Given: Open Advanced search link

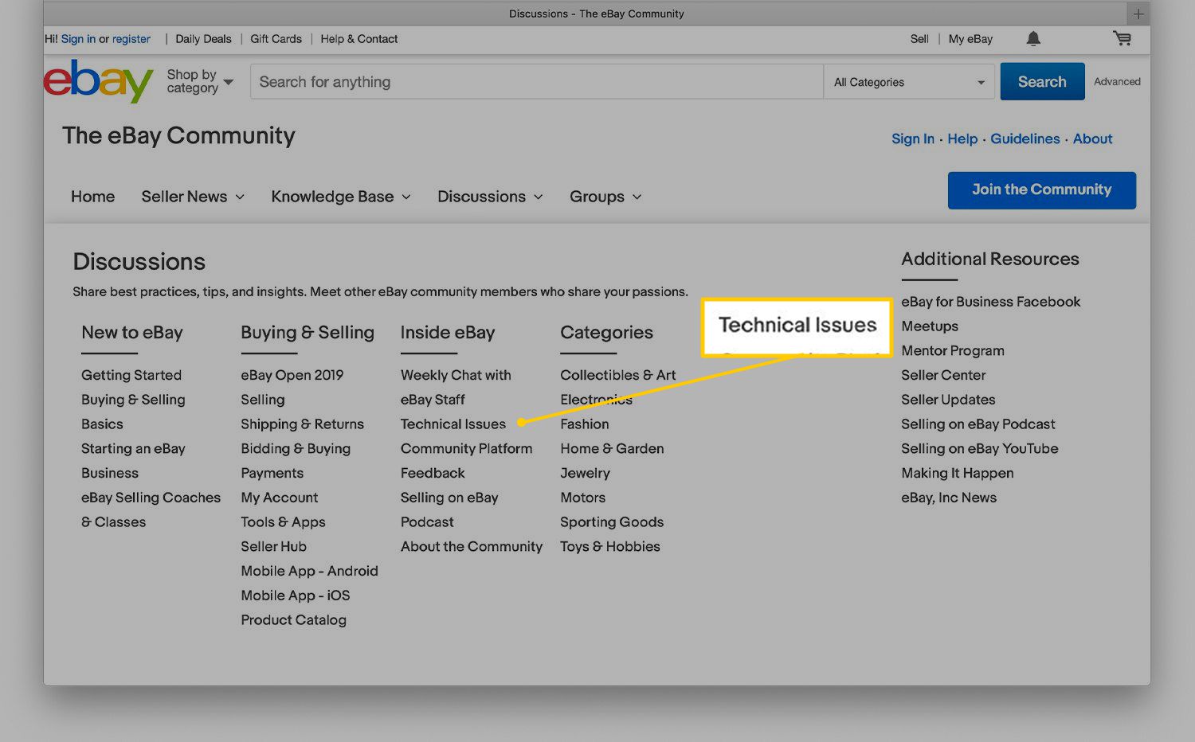Looking at the screenshot, I should coord(1117,81).
